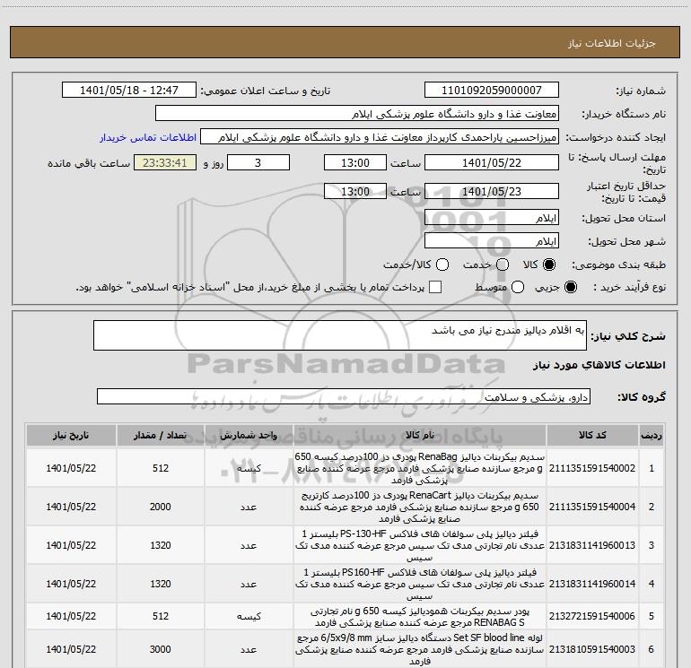Click the تعداد / مقدار column header
Image resolution: width=691 pixels, height=668 pixels.
161,435
